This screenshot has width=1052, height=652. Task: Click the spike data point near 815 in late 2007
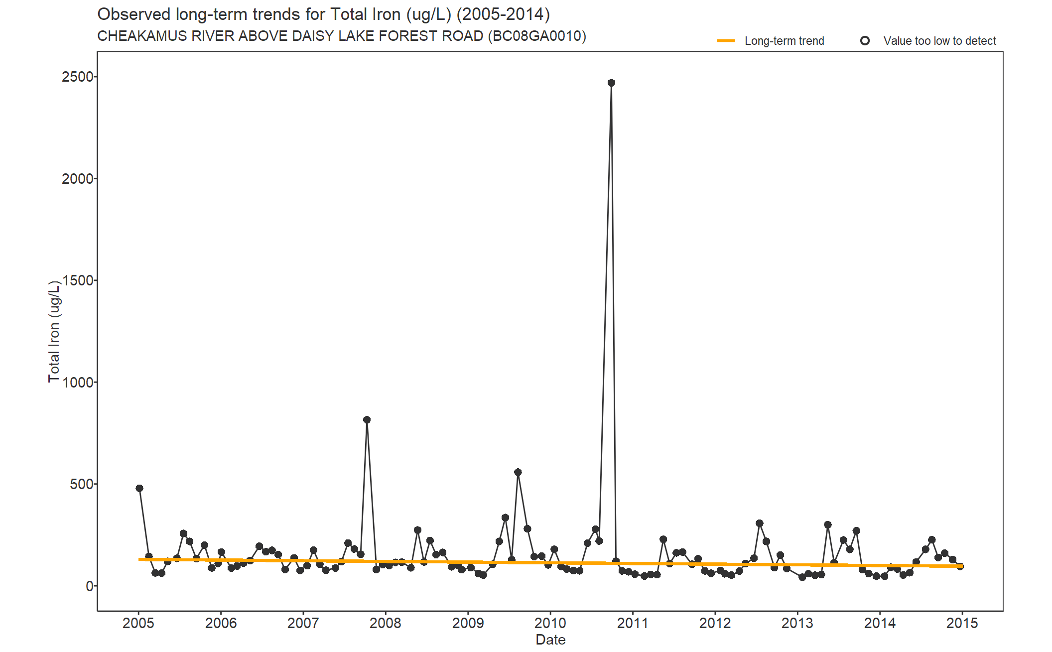tap(367, 420)
